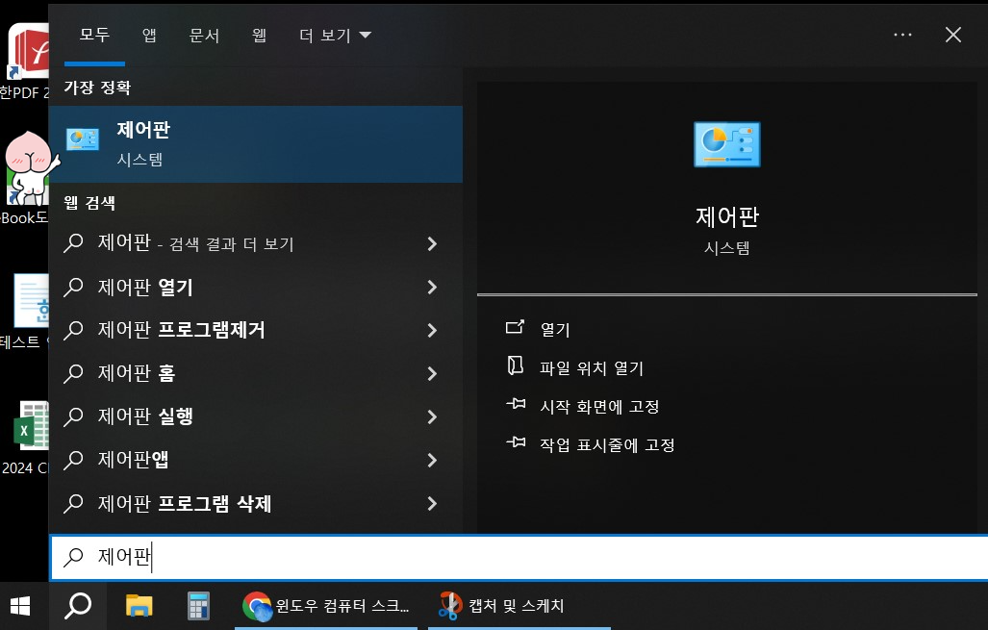Select the 제어판 icon in the top result
Viewport: 988px width, 630px height.
pyautogui.click(x=82, y=139)
